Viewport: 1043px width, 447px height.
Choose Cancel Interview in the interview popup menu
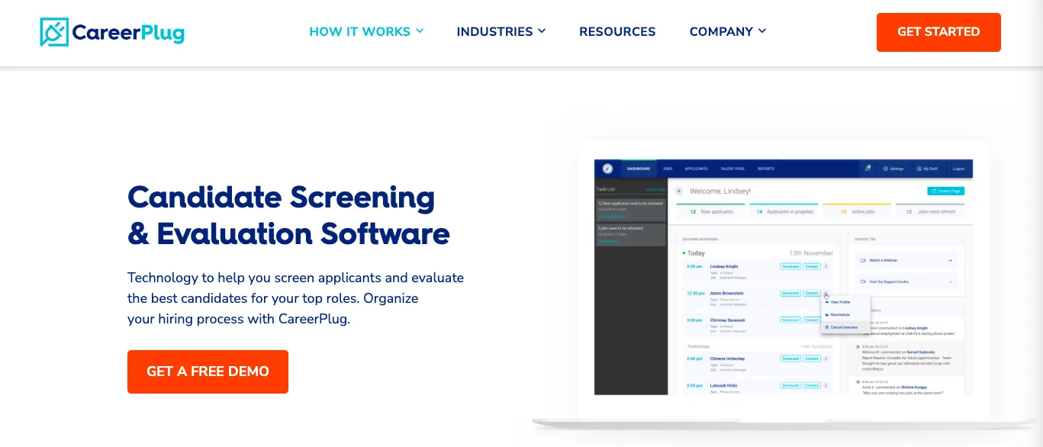click(845, 326)
